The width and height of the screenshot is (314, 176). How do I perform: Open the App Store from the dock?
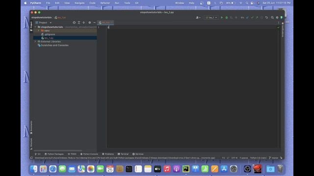coord(224,169)
